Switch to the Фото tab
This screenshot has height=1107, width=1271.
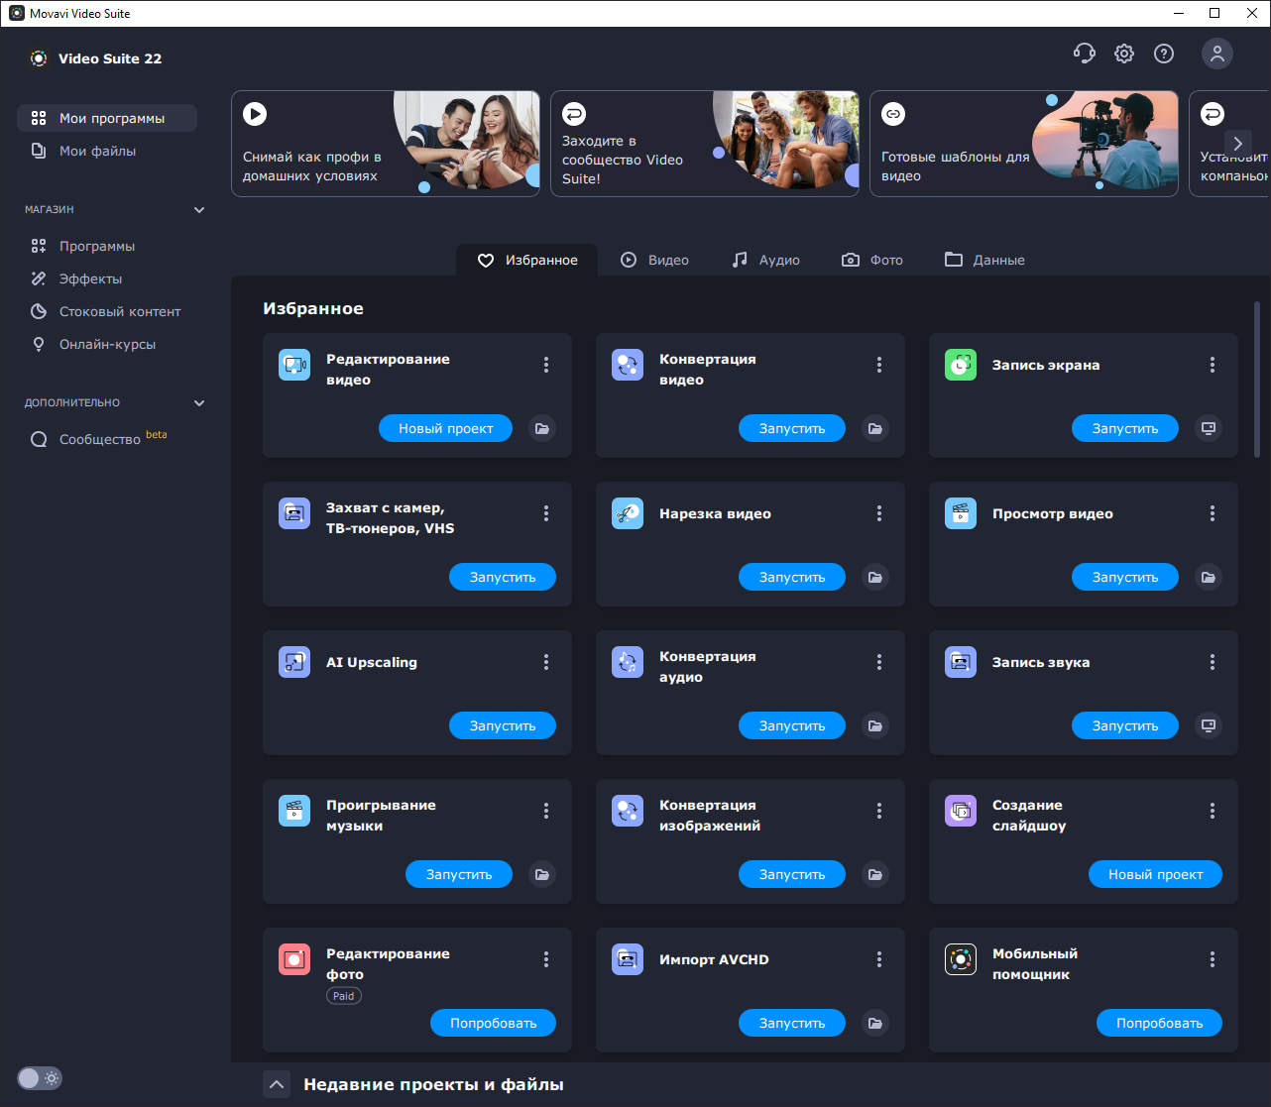[872, 260]
